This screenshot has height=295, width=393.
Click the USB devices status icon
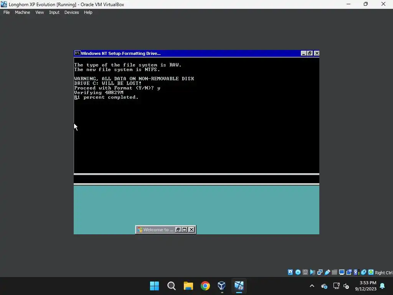pos(327,272)
